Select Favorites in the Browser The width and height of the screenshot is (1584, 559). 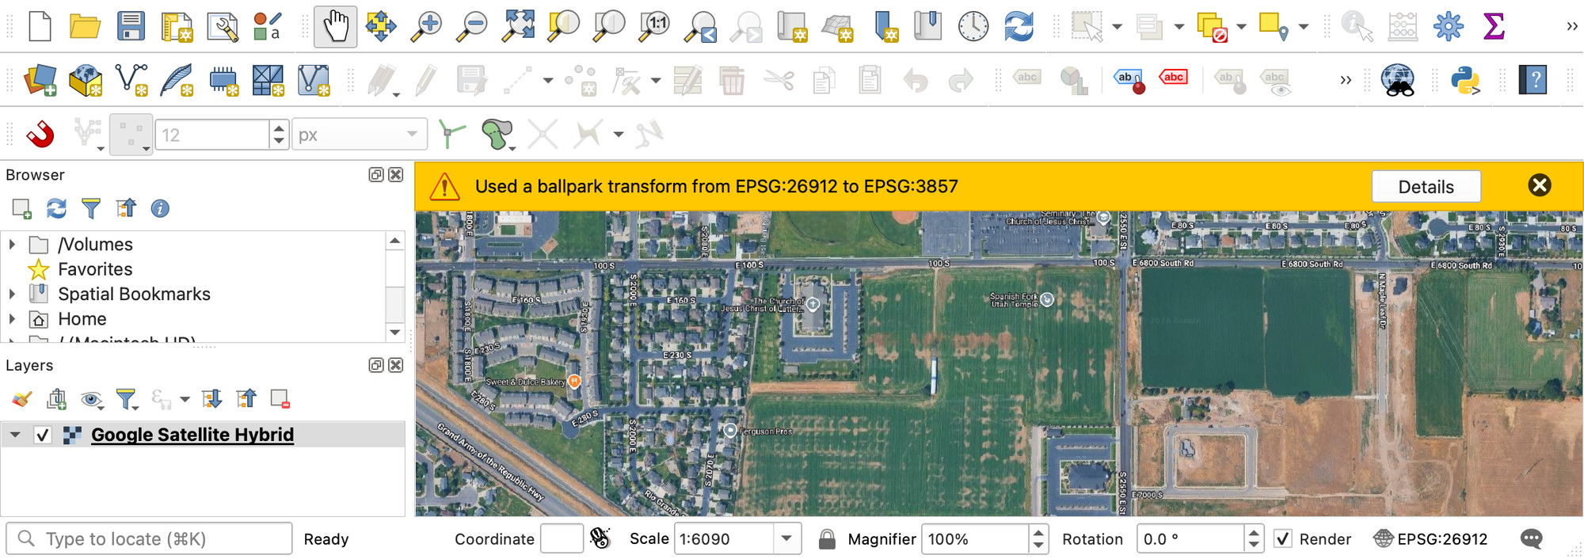coord(95,269)
